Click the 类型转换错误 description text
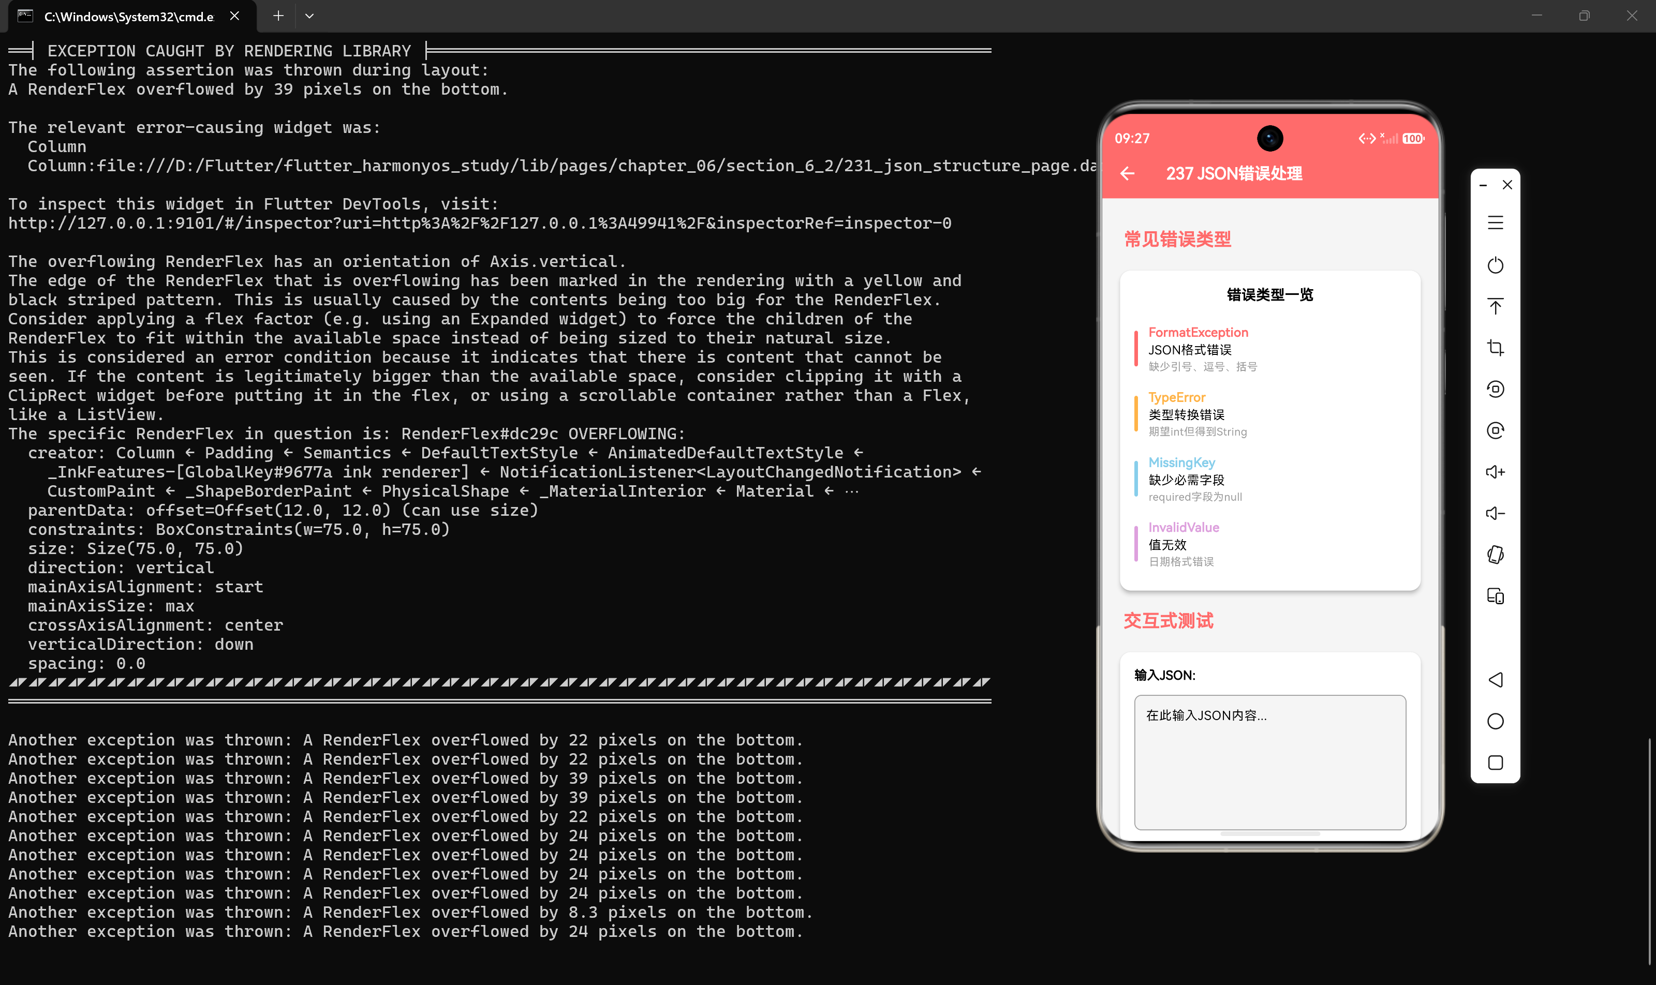This screenshot has width=1656, height=985. (x=1187, y=415)
